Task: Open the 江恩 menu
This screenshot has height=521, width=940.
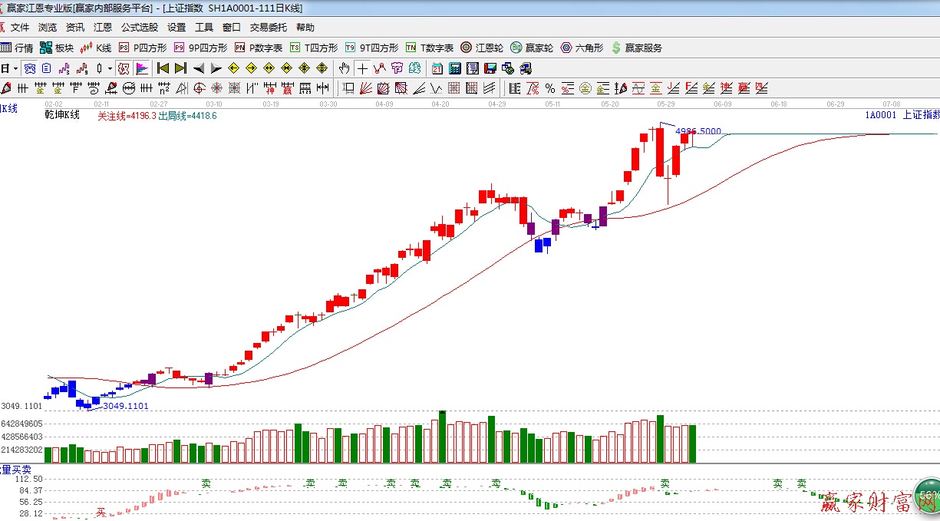Action: pyautogui.click(x=102, y=28)
